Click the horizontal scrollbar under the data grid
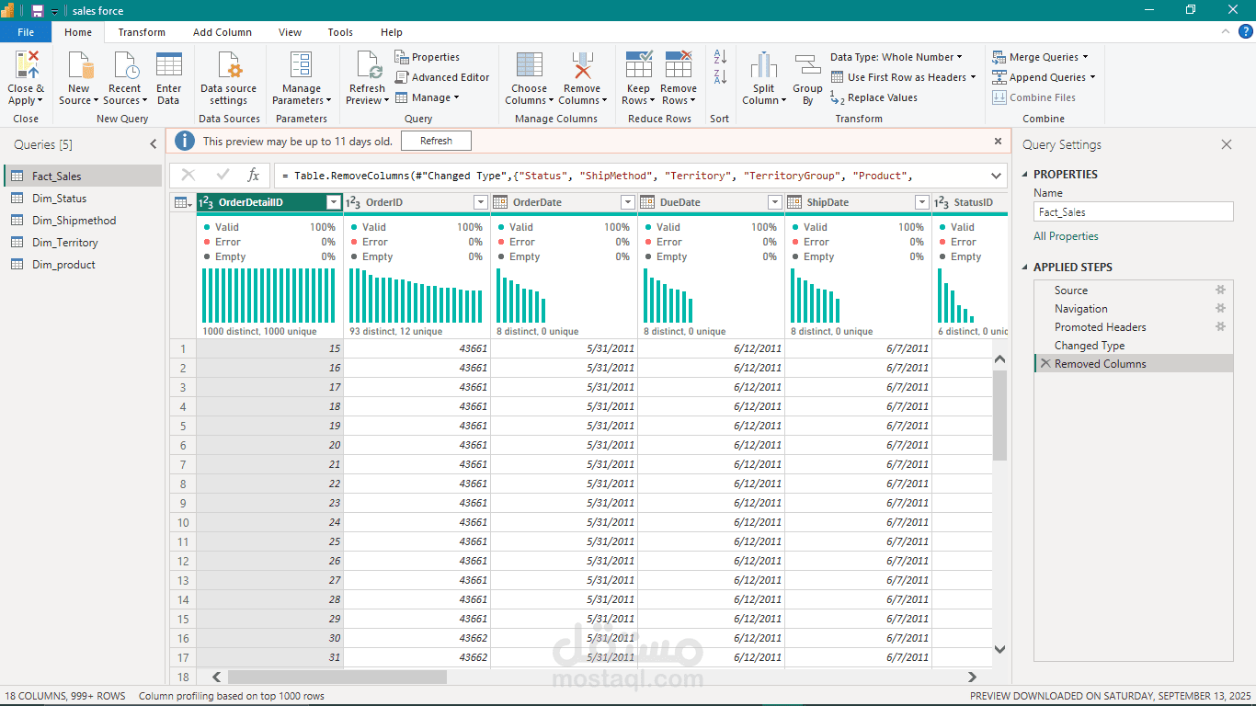Viewport: 1256px width, 706px height. point(337,677)
